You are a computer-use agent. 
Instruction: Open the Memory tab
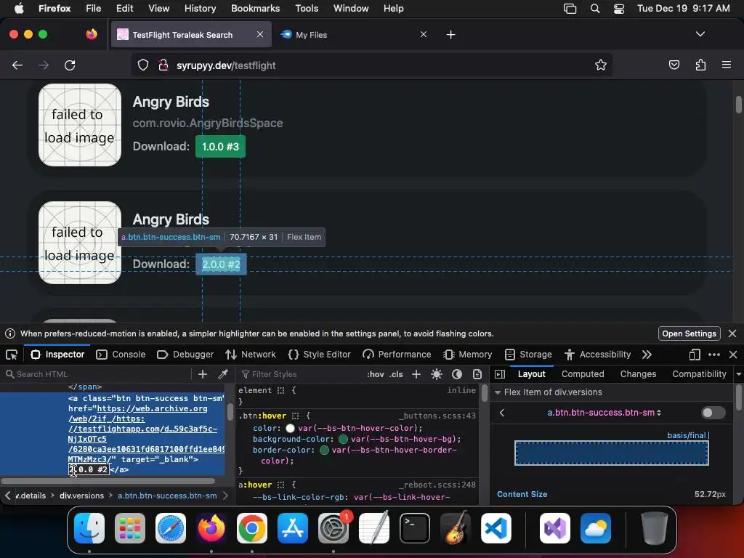point(467,355)
